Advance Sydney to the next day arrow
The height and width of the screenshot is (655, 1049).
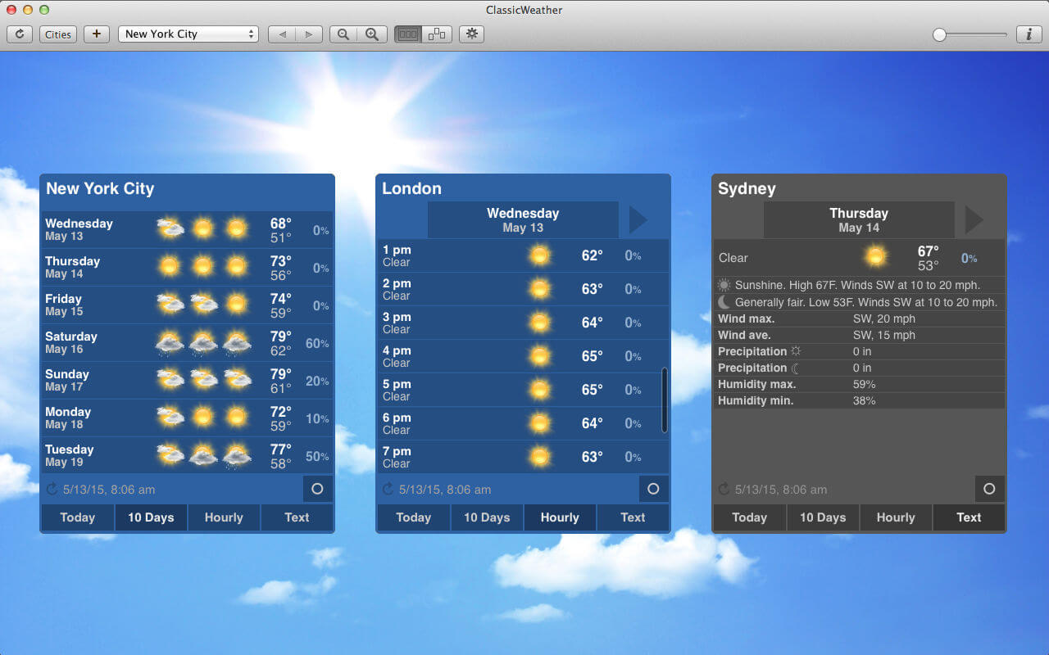coord(974,219)
